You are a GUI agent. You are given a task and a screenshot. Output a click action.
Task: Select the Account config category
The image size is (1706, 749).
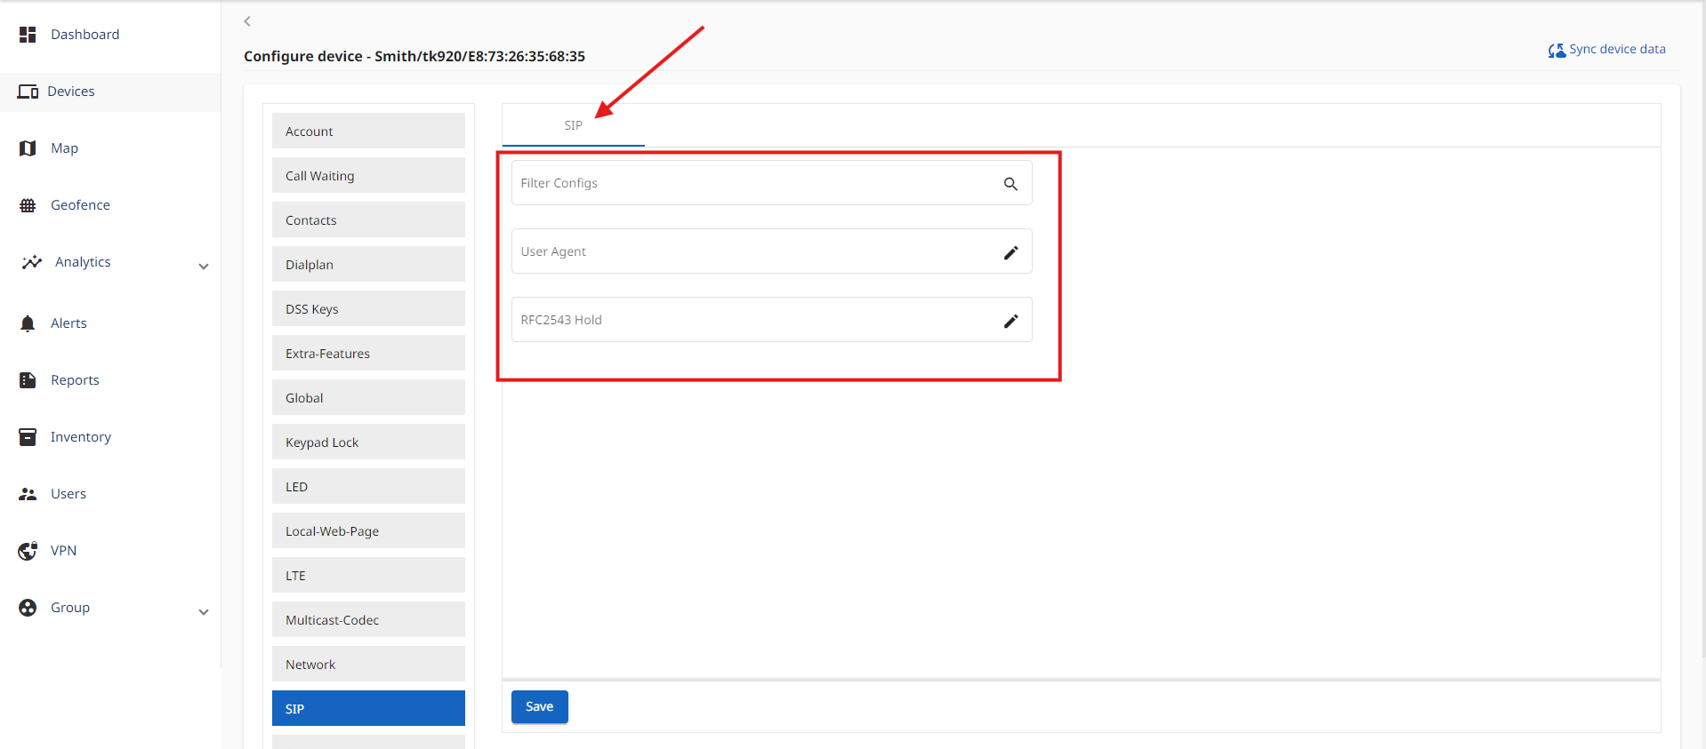368,131
